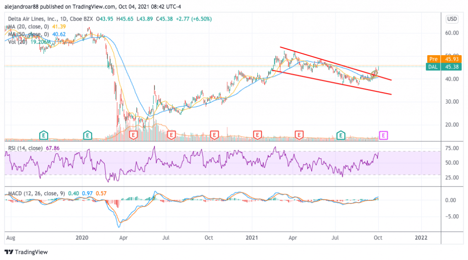Click the +2.77 (+6.50%) change value

click(x=194, y=19)
